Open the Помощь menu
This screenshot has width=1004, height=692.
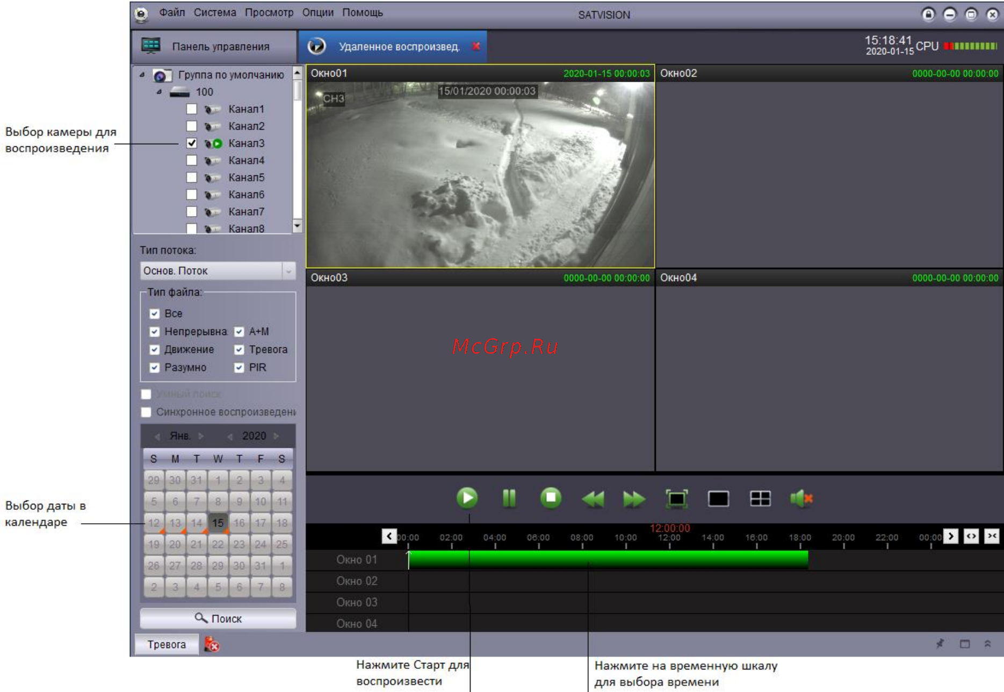pyautogui.click(x=363, y=12)
